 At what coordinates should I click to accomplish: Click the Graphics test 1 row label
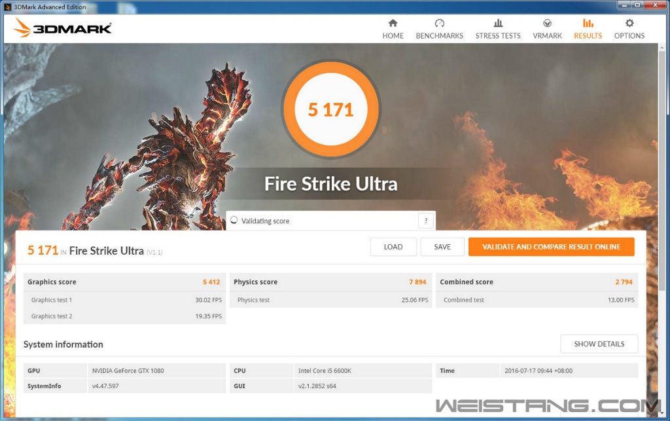52,300
